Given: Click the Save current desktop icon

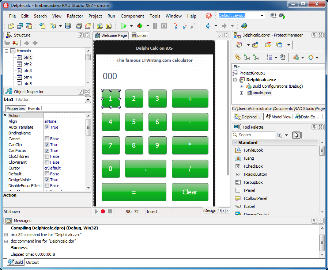Looking at the screenshot, I should 273,16.
